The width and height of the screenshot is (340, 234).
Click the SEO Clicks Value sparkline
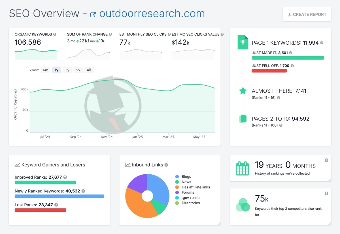tap(193, 54)
